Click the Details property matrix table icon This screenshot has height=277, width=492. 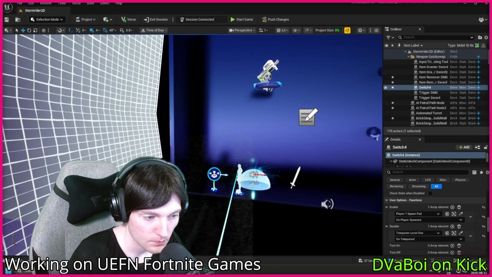tap(474, 172)
